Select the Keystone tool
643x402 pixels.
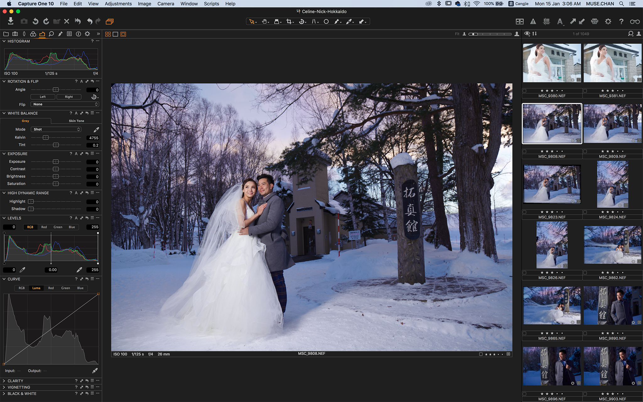(x=315, y=22)
